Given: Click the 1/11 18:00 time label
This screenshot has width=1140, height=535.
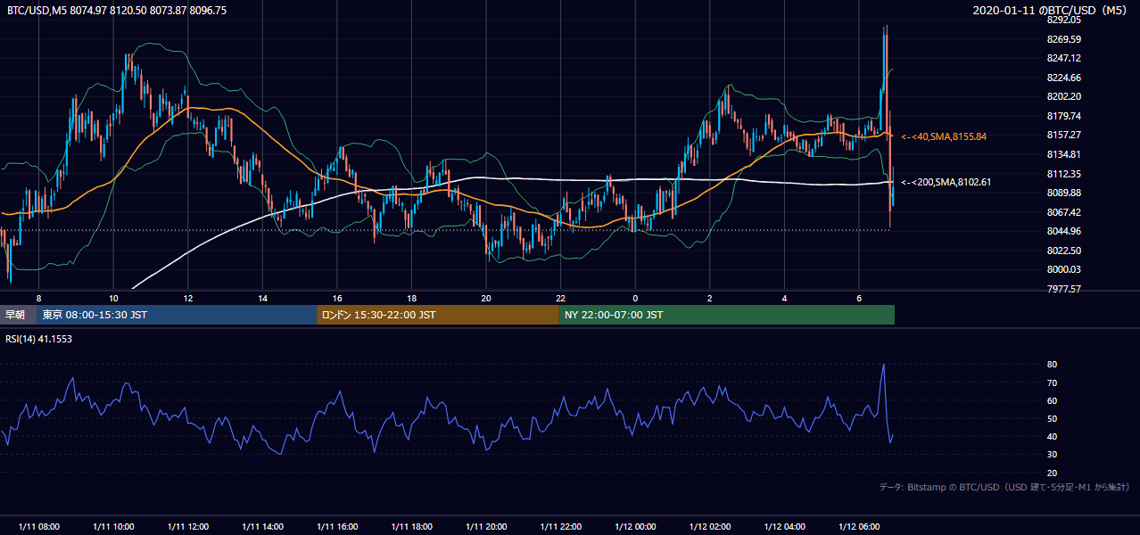Looking at the screenshot, I should point(411,526).
